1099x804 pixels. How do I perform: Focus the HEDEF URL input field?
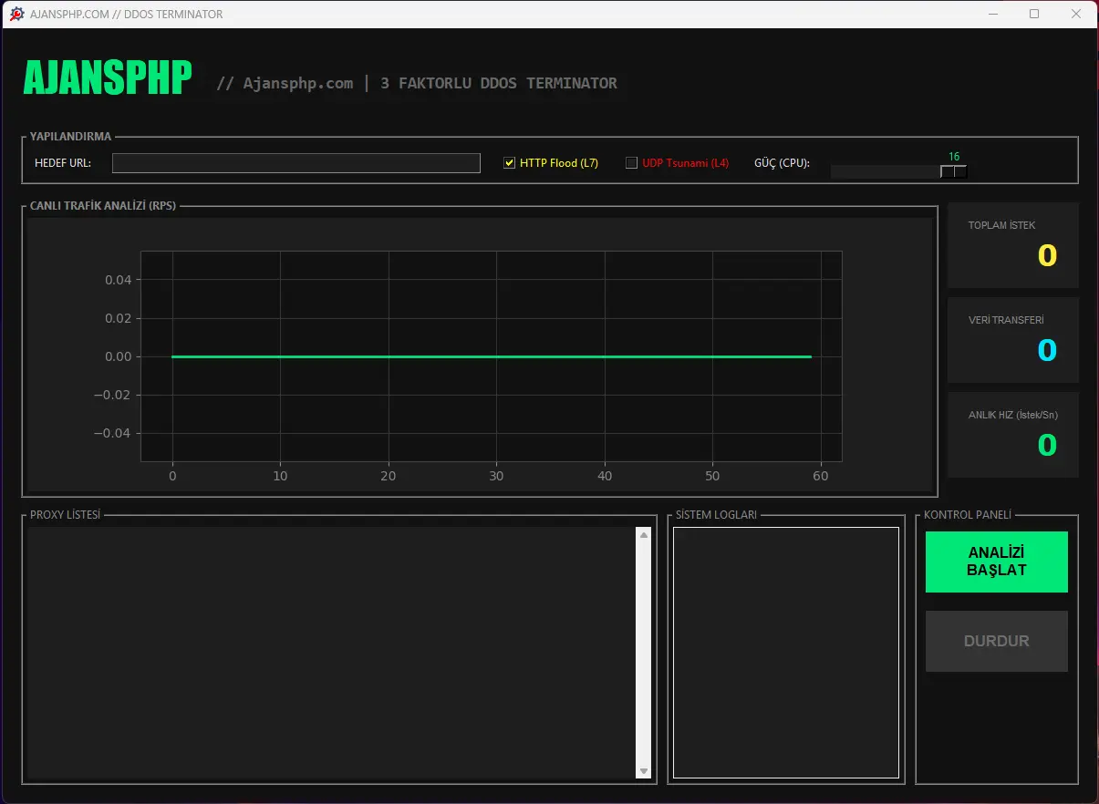coord(295,163)
